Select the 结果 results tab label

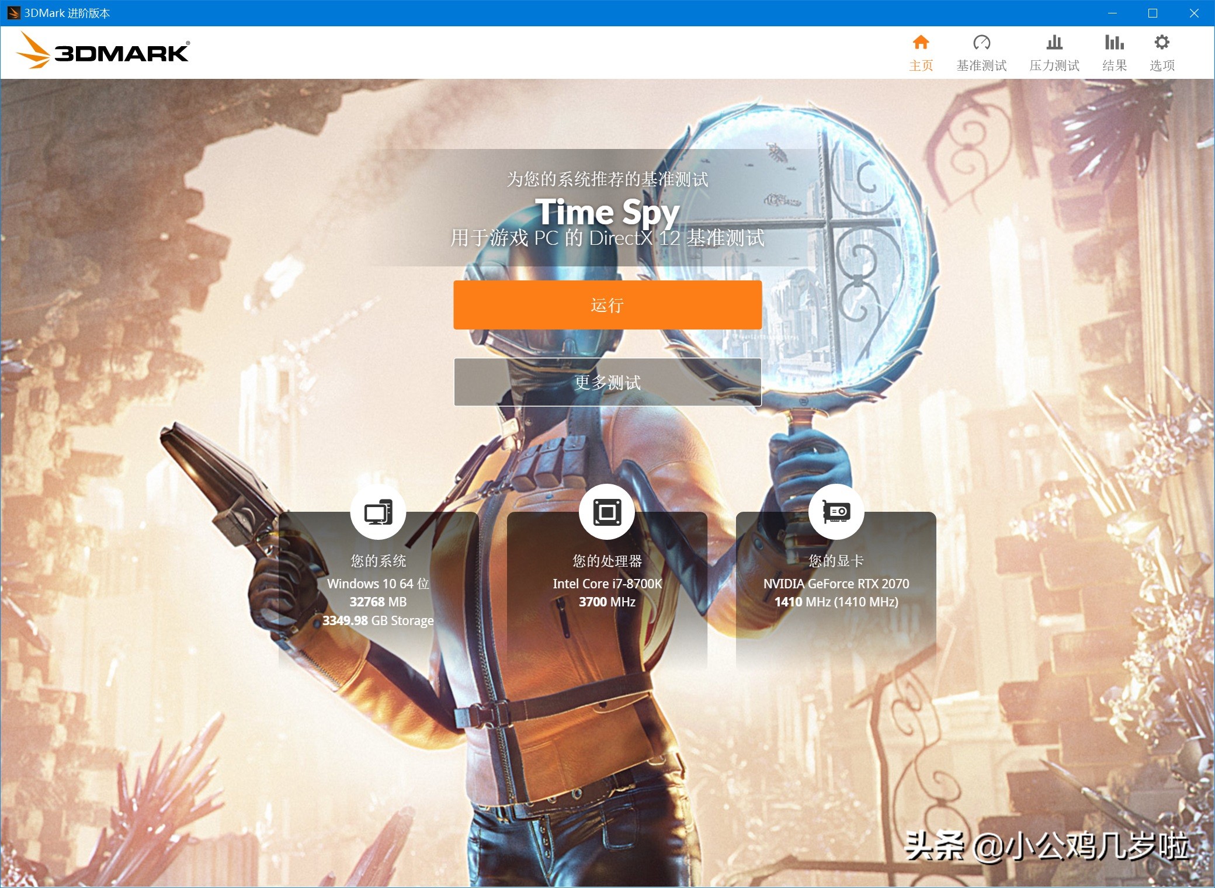coord(1114,65)
